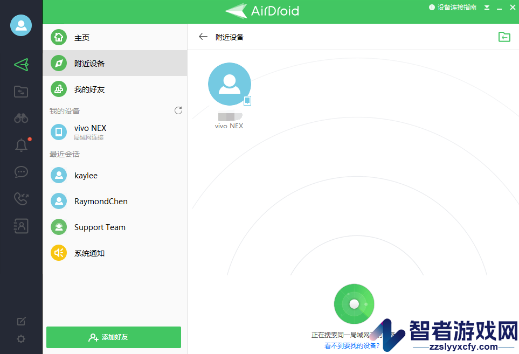Click the 添加好友 add friend button
Image resolution: width=519 pixels, height=354 pixels.
click(x=114, y=337)
